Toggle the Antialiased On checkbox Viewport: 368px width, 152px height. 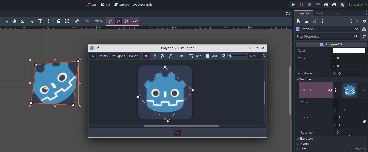(334, 73)
